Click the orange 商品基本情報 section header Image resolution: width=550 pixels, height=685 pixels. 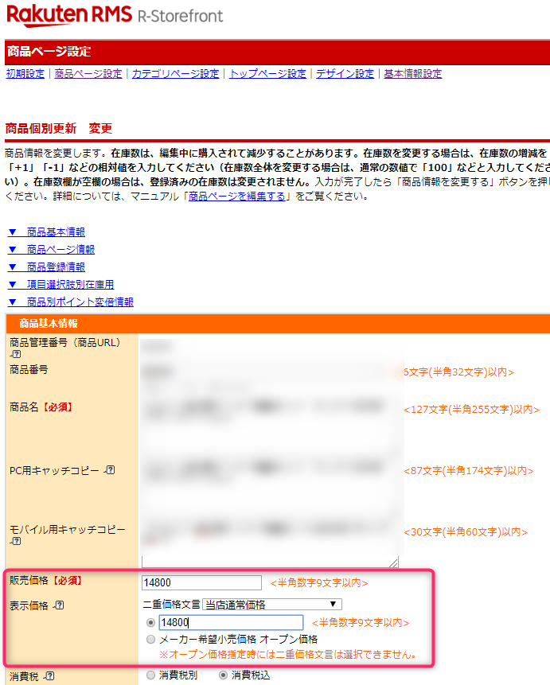point(278,323)
